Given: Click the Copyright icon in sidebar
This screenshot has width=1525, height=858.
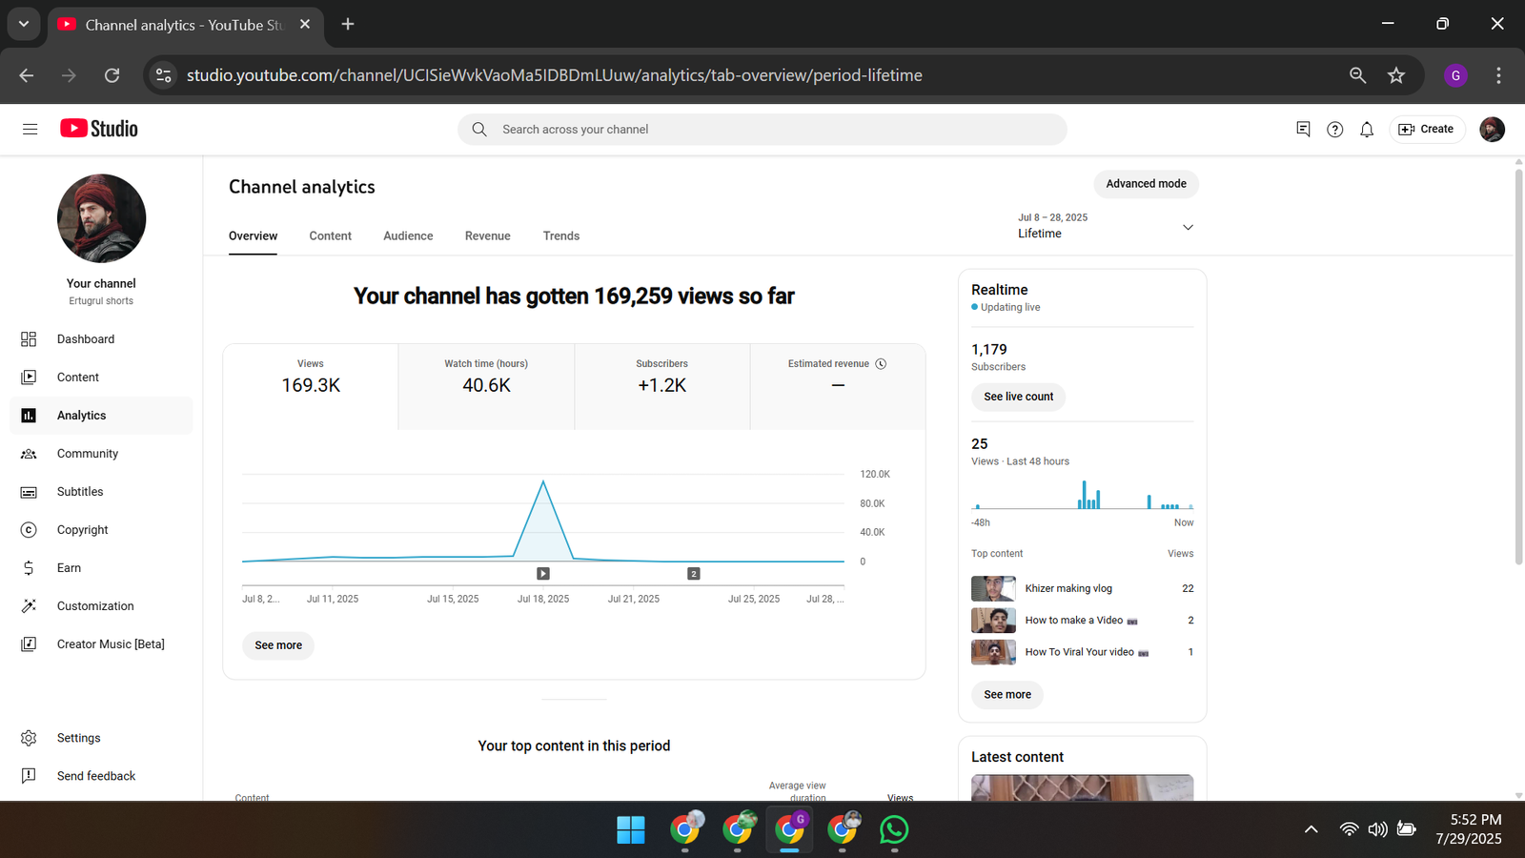Looking at the screenshot, I should click(x=29, y=530).
